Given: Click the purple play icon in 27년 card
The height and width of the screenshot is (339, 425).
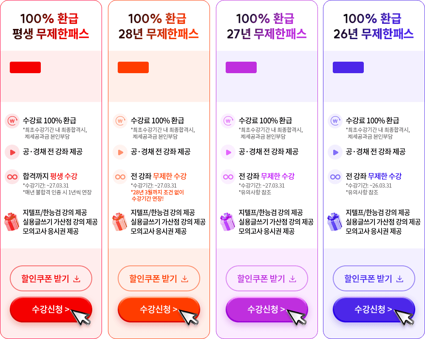Looking at the screenshot, I should point(228,152).
